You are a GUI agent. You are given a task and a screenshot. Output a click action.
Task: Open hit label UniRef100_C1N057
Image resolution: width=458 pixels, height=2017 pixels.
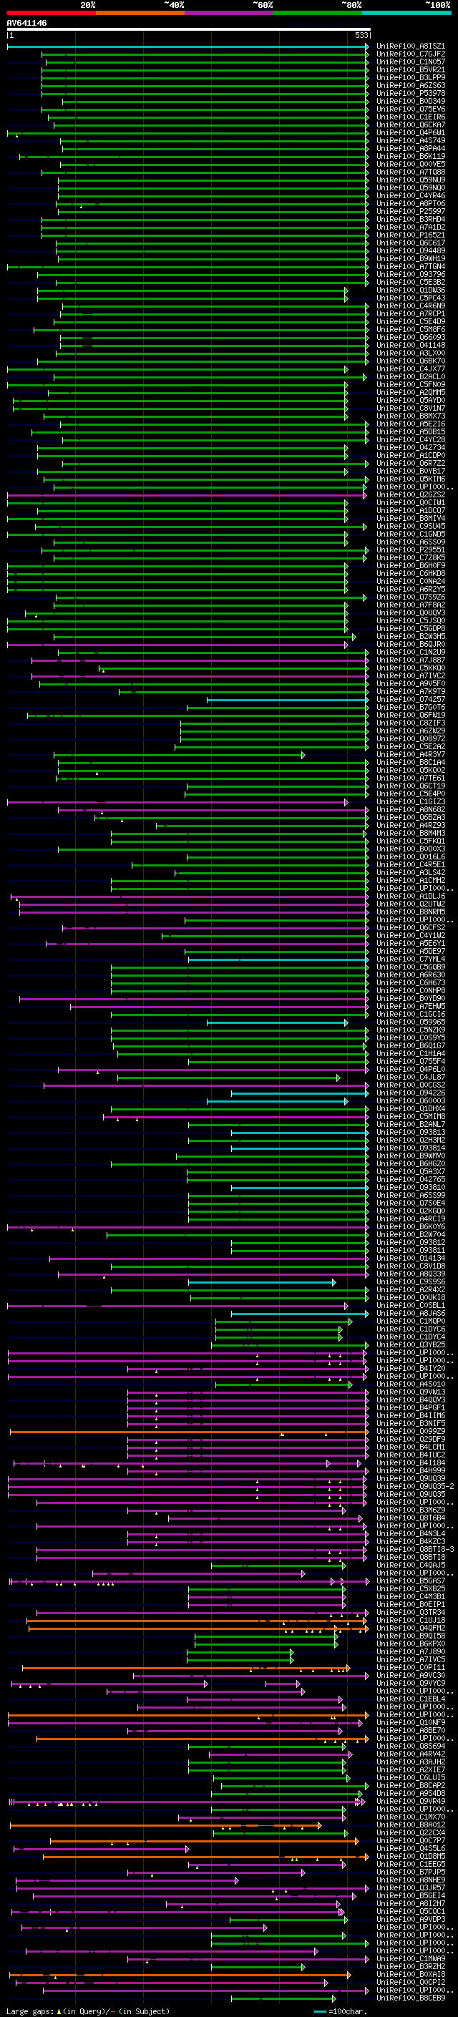pos(410,62)
